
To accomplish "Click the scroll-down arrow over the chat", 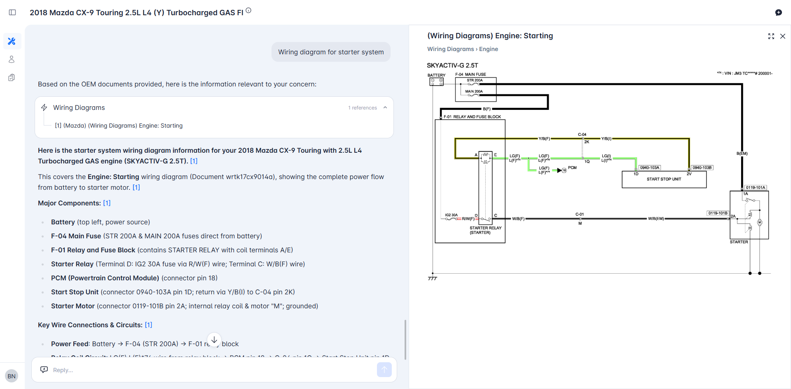I will click(214, 340).
